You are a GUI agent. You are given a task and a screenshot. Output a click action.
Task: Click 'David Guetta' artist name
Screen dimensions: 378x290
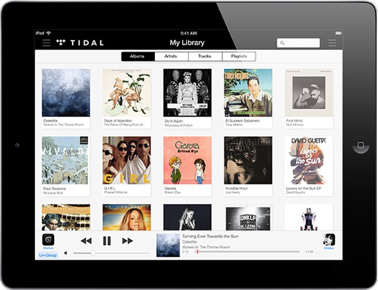pos(295,192)
